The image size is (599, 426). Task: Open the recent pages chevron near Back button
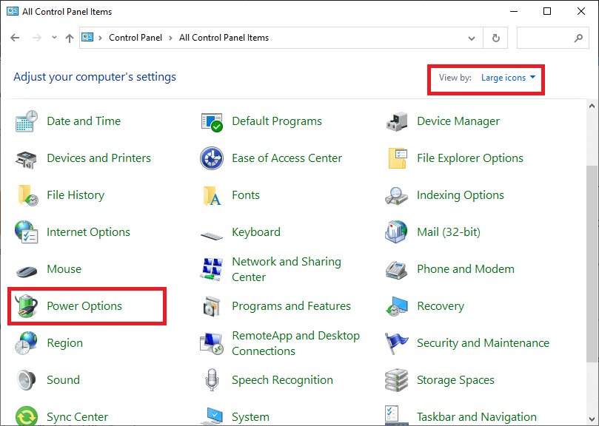coord(53,37)
